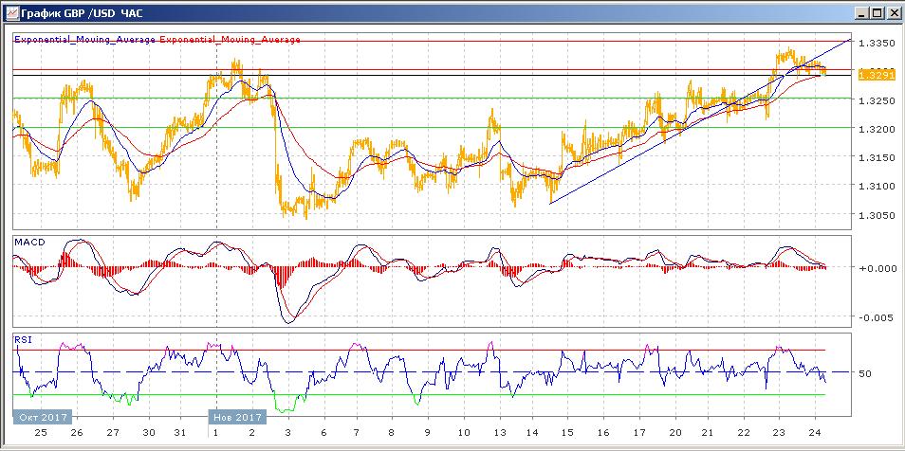Click the MACD -0.005 axis label
Viewport: 905px width, 451px height.
click(875, 318)
